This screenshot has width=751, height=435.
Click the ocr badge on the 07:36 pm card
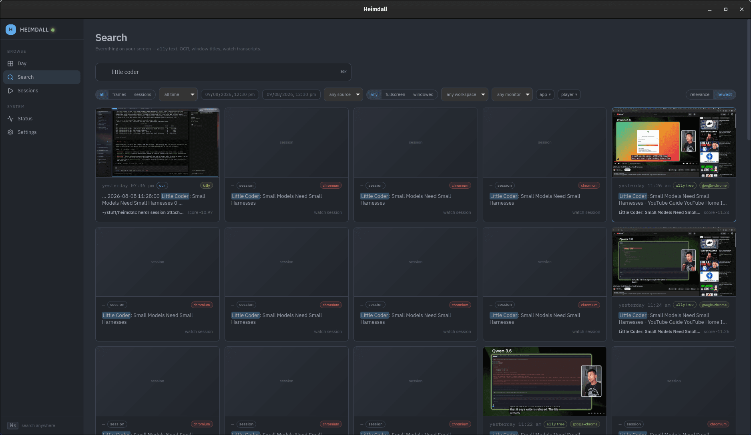point(162,186)
